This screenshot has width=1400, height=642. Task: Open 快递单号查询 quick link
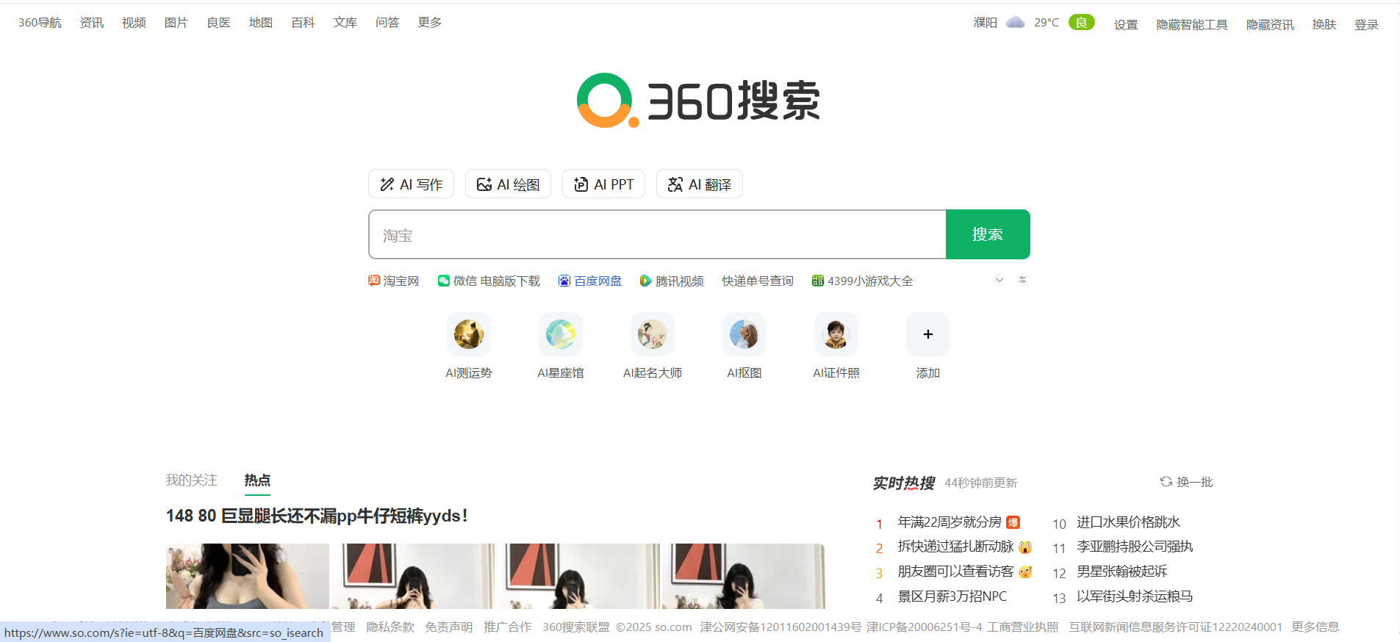[758, 281]
